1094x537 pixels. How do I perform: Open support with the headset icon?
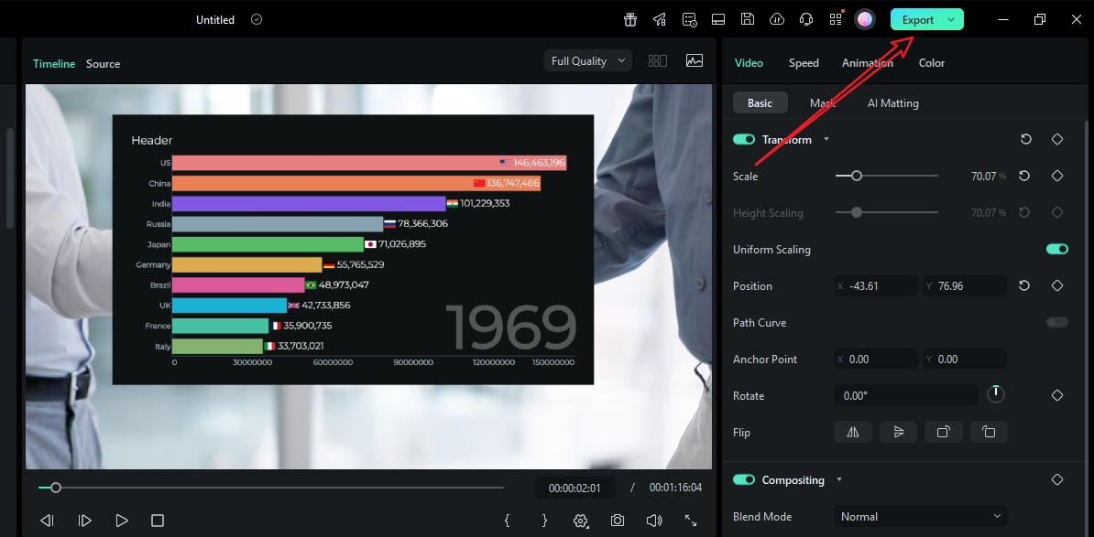pos(806,19)
